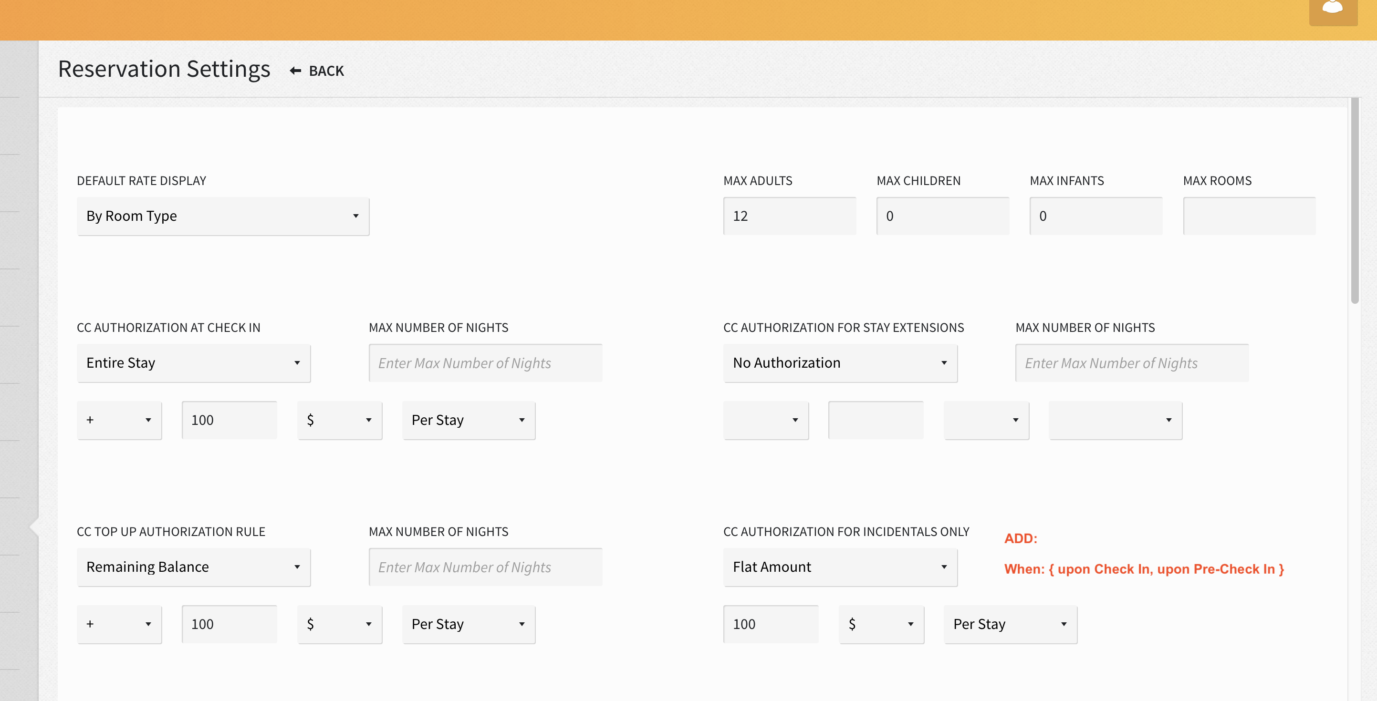Viewport: 1377px width, 701px height.
Task: Click the user profile icon in header
Action: (x=1332, y=9)
